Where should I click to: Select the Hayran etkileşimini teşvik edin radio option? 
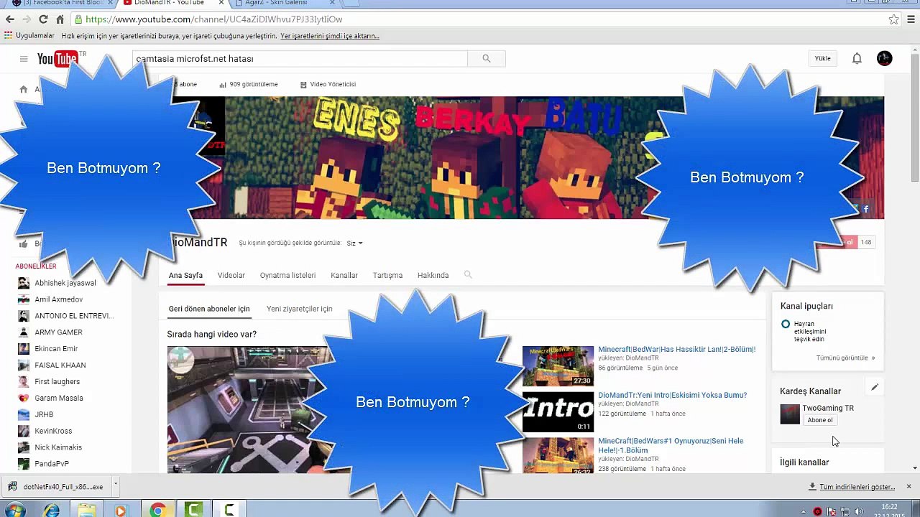pos(786,325)
